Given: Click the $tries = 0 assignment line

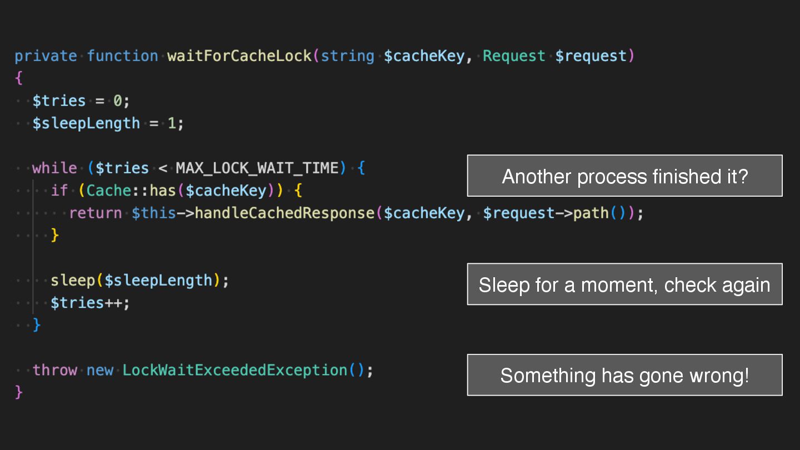Looking at the screenshot, I should pos(81,101).
